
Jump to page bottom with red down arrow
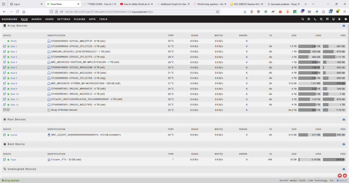345,176
